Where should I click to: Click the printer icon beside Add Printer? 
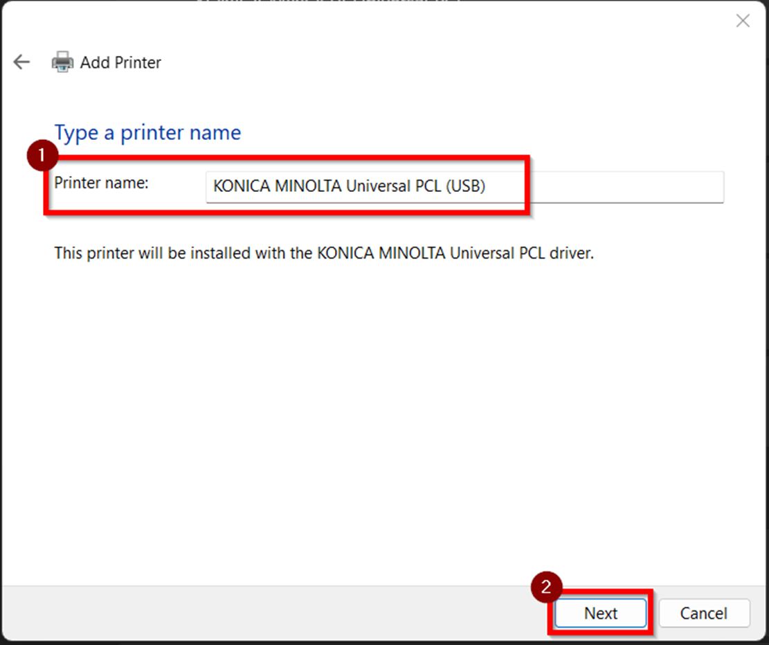[x=62, y=62]
